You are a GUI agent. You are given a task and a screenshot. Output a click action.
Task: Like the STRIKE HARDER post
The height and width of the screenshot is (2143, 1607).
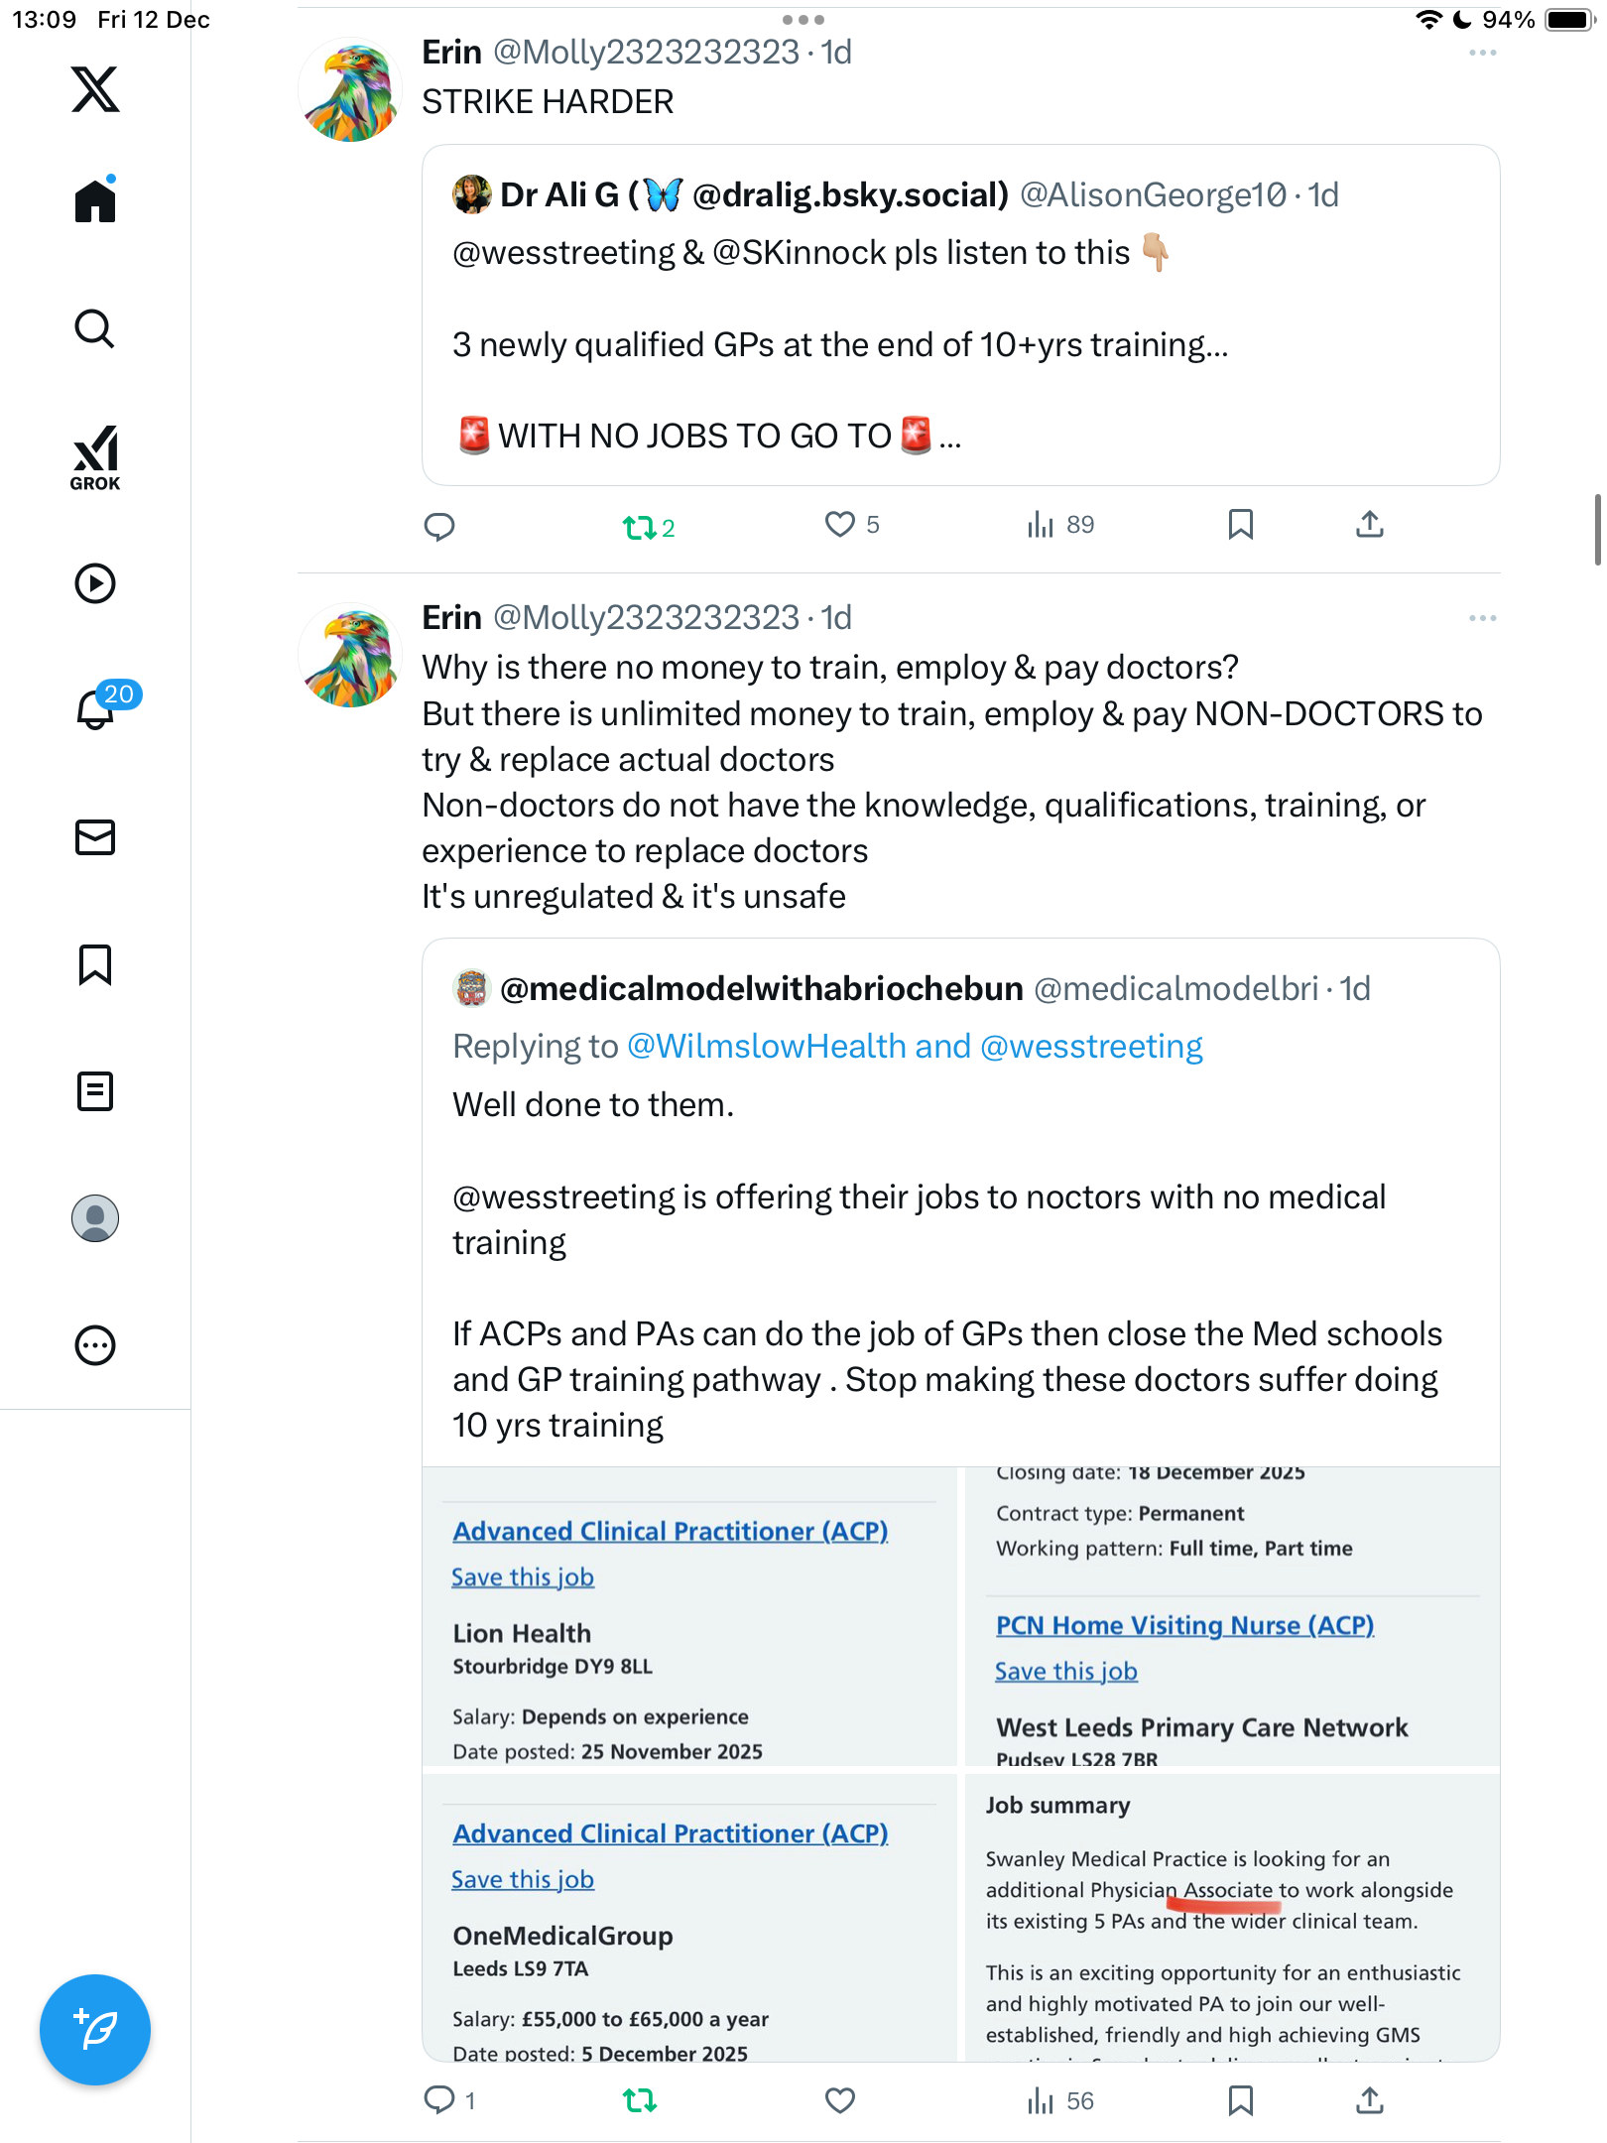[840, 524]
